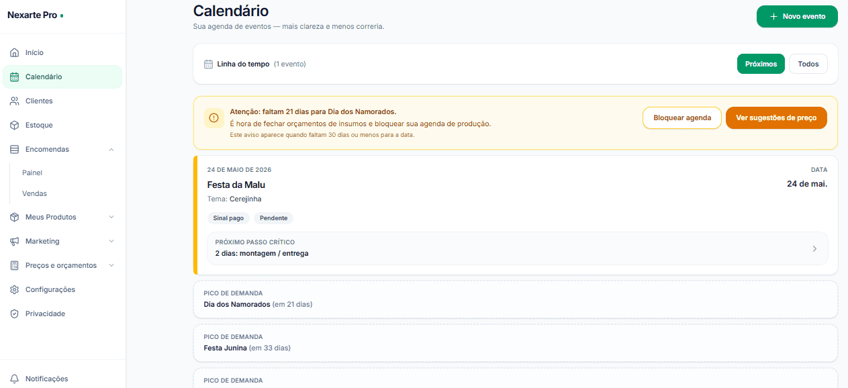Click the Bloquear agenda button
Screen dimensions: 848x388
[682, 117]
